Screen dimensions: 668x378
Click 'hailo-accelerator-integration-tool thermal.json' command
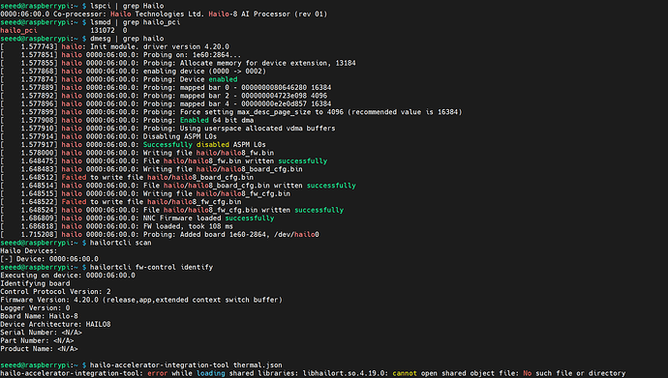click(186, 364)
